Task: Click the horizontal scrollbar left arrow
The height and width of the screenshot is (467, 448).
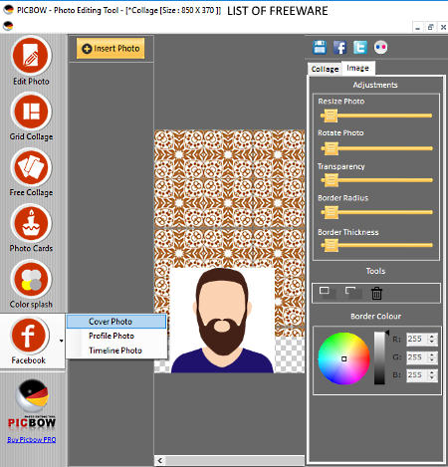Action: (160, 460)
